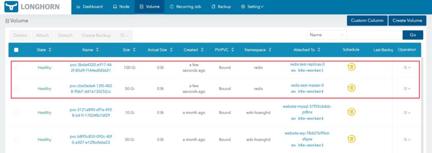Click the redis-test-replicas-0 workload link

[x=307, y=64]
